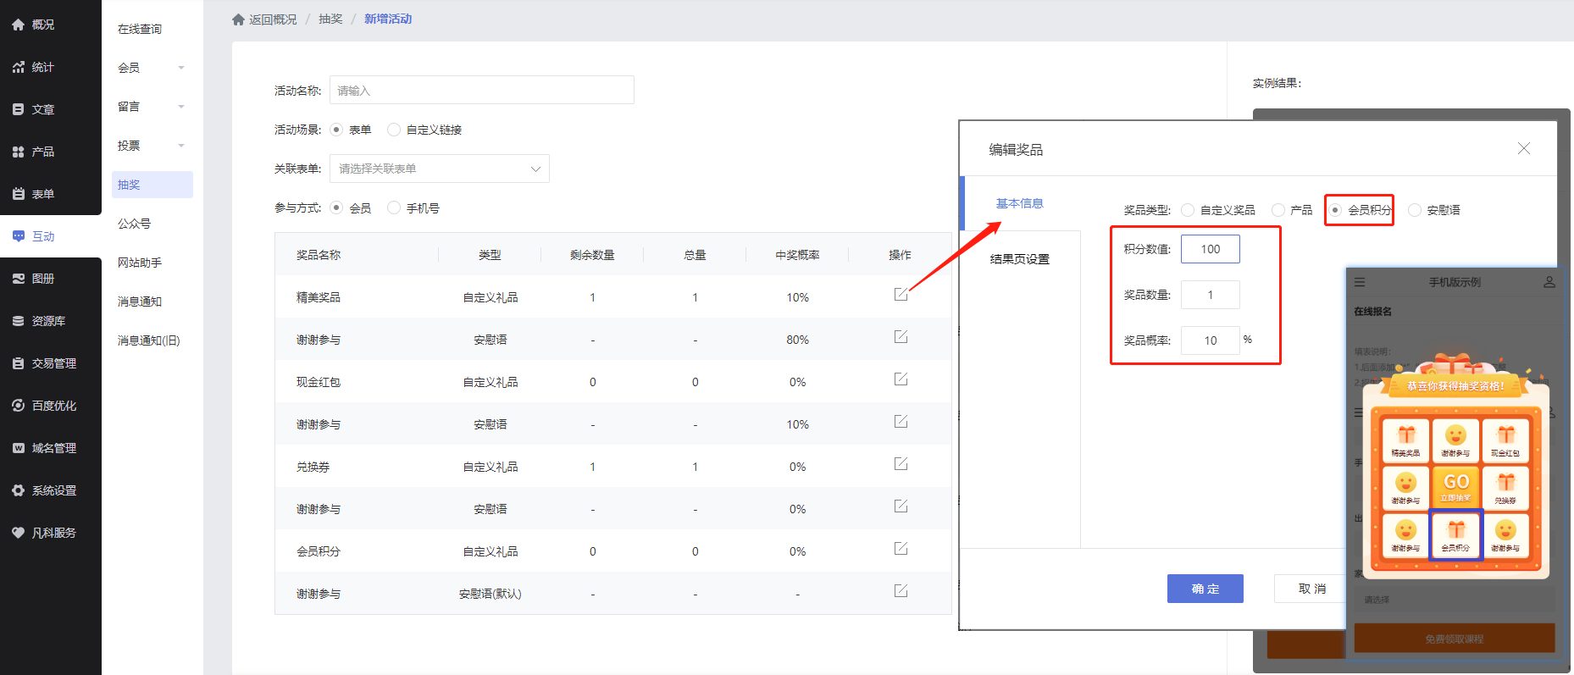
Task: Edit the 80% 谢谢参与 row
Action: 901,337
